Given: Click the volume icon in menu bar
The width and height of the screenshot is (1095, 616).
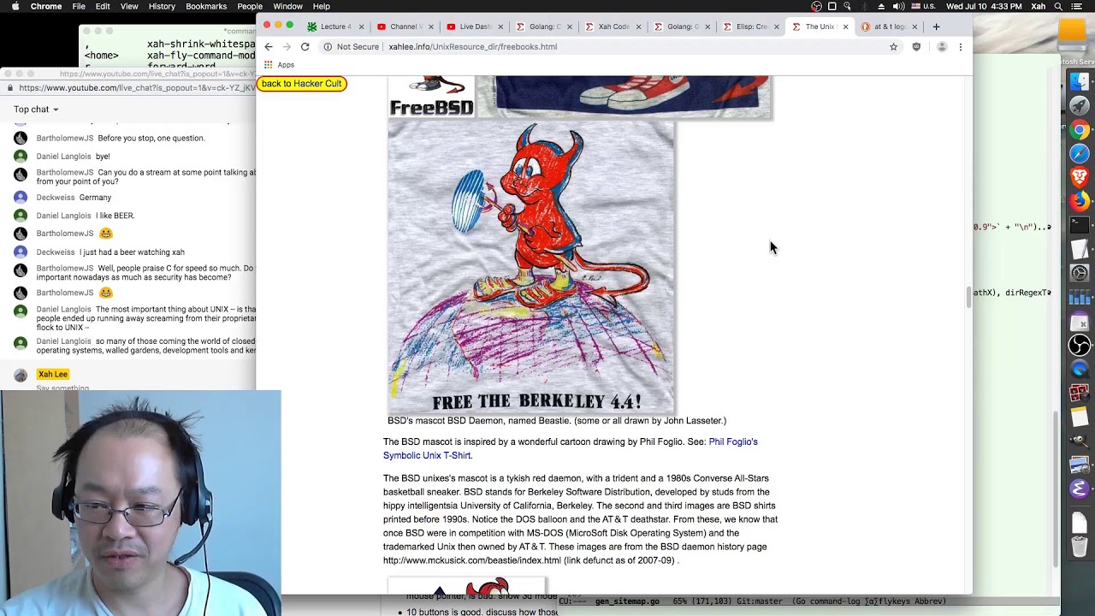Looking at the screenshot, I should tap(898, 6).
